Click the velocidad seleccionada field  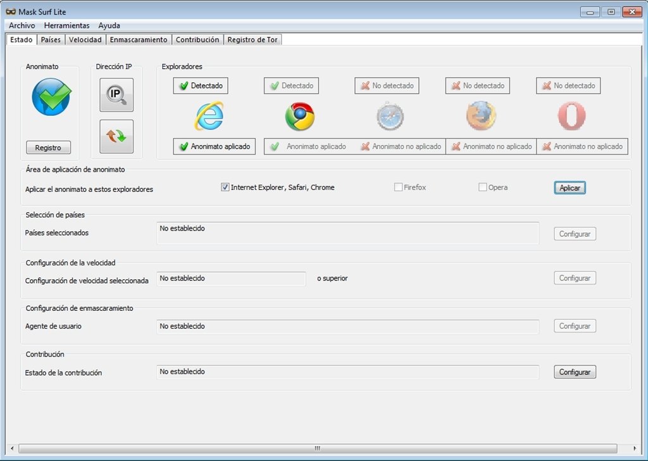pyautogui.click(x=231, y=279)
